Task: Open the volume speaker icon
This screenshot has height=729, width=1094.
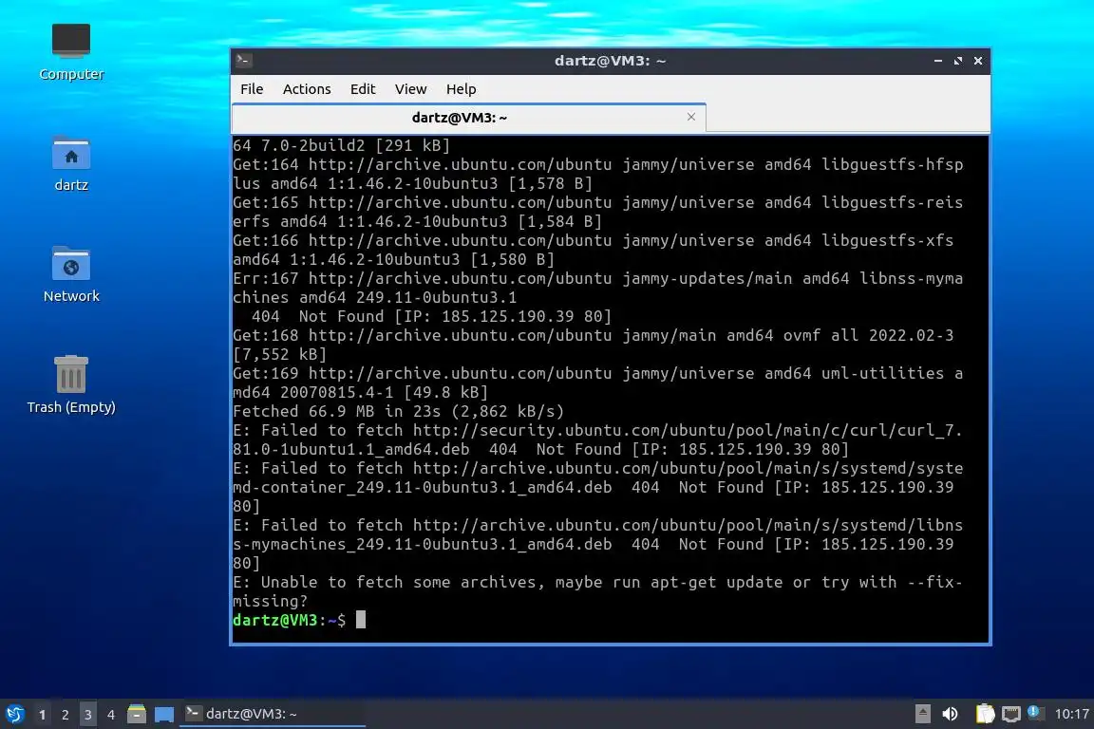Action: pyautogui.click(x=950, y=714)
